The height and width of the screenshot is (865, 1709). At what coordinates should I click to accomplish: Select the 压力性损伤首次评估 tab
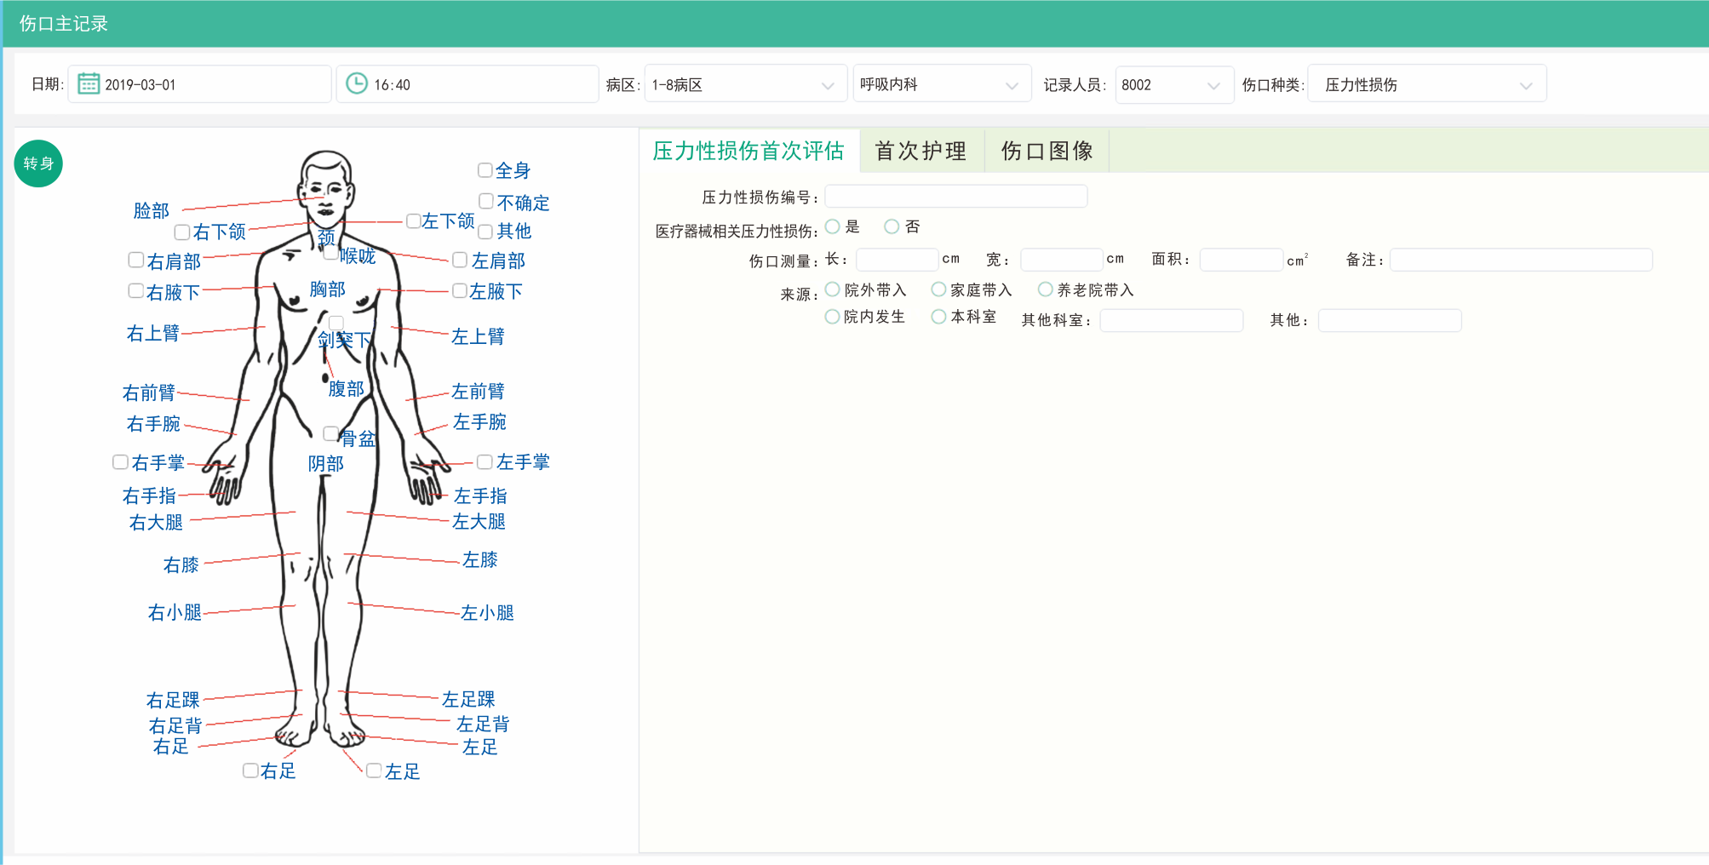748,152
